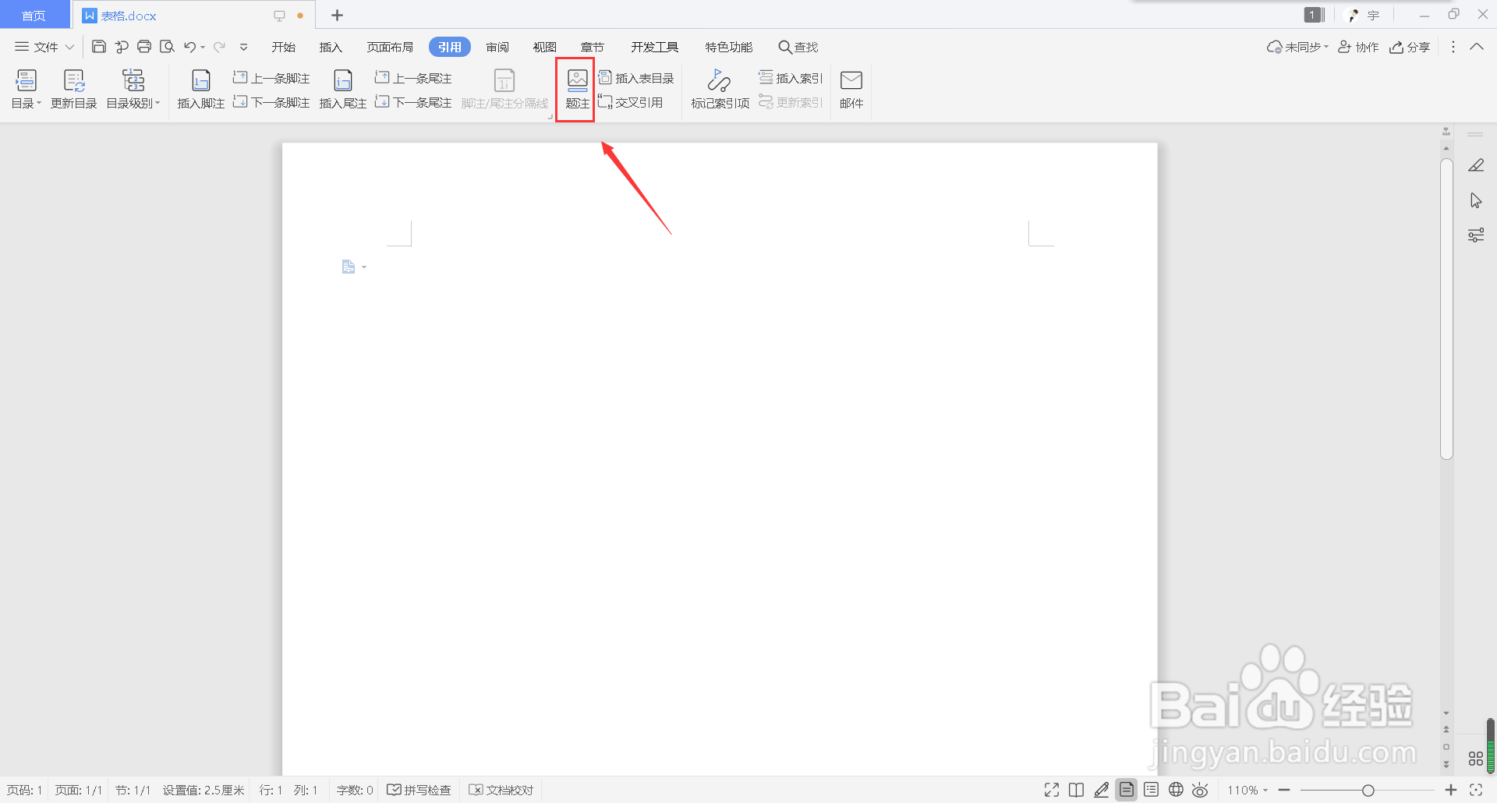This screenshot has height=803, width=1497.
Task: Switch to the 页面布局 ribbon tab
Action: click(391, 47)
